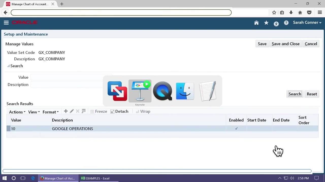Open the export table icon in results toolbar
The height and width of the screenshot is (182, 325).
tap(84, 111)
